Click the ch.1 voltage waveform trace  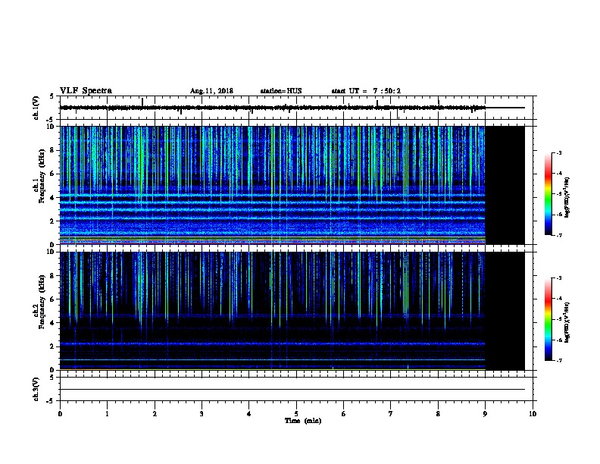click(273, 108)
